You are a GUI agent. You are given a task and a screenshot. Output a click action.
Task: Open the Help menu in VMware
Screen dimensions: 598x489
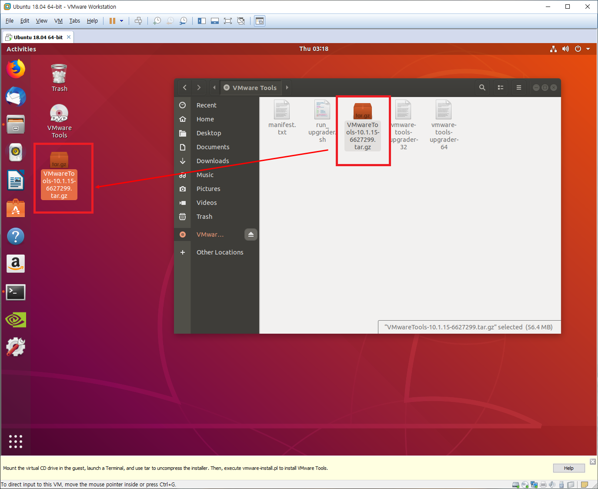pyautogui.click(x=92, y=21)
